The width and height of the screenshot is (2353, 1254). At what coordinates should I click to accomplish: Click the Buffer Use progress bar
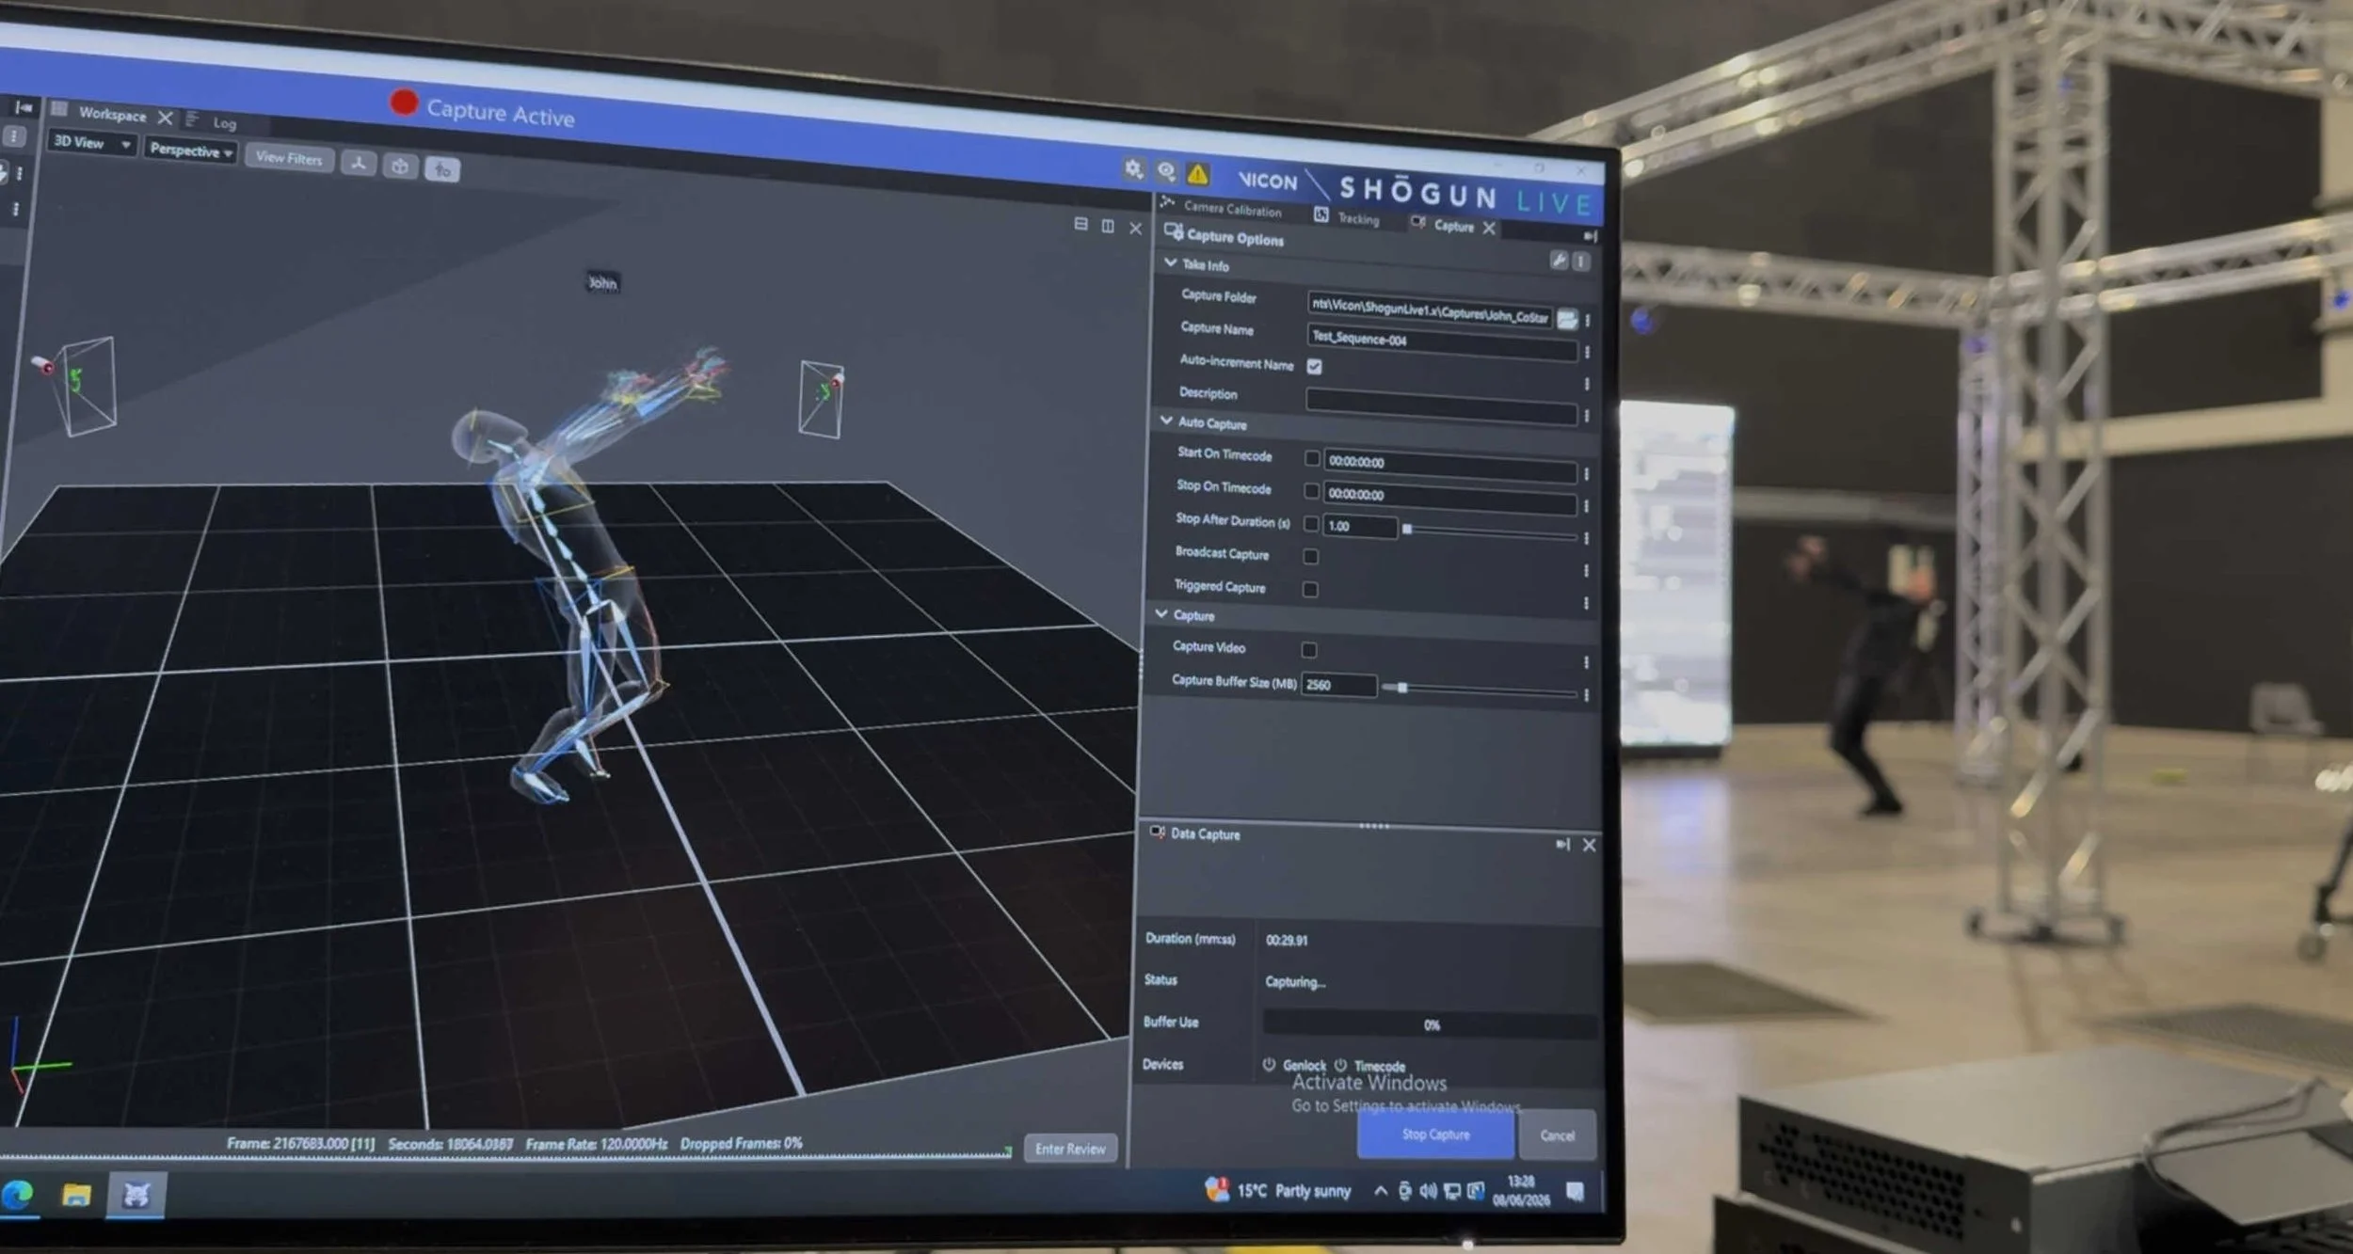[1429, 1024]
